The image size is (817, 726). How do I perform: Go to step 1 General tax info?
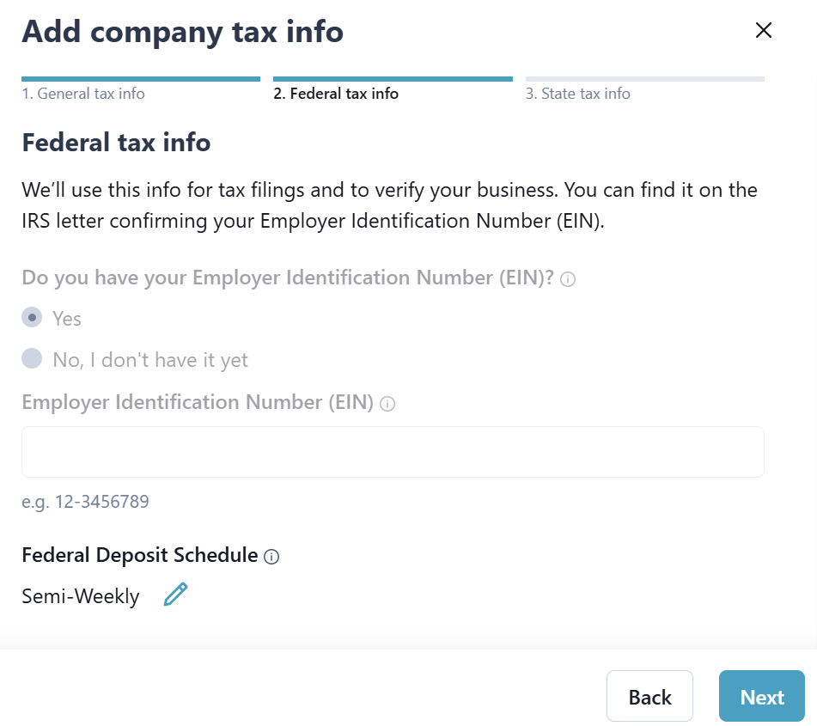pyautogui.click(x=83, y=94)
